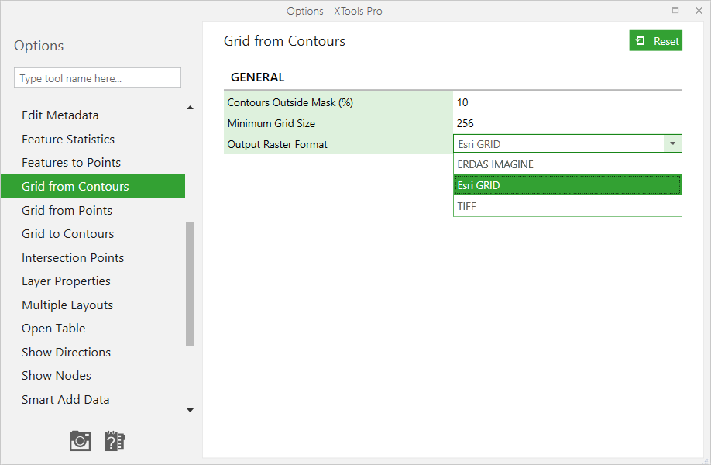Edit the Contours Outside Mask value
The height and width of the screenshot is (465, 711).
pyautogui.click(x=567, y=102)
